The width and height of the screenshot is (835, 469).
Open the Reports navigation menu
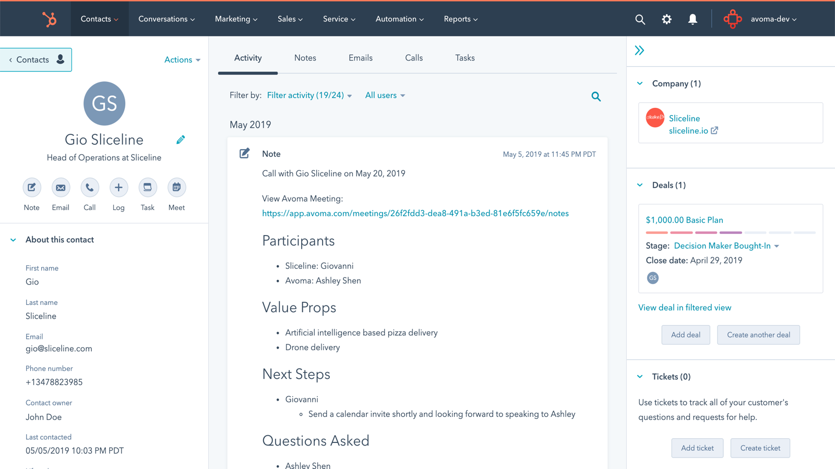(x=461, y=19)
